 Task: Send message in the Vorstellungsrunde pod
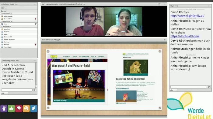(34, 90)
